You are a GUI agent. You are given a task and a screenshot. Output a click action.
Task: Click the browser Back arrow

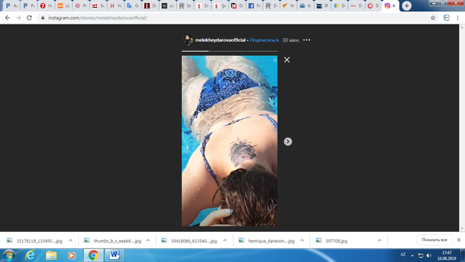point(7,18)
